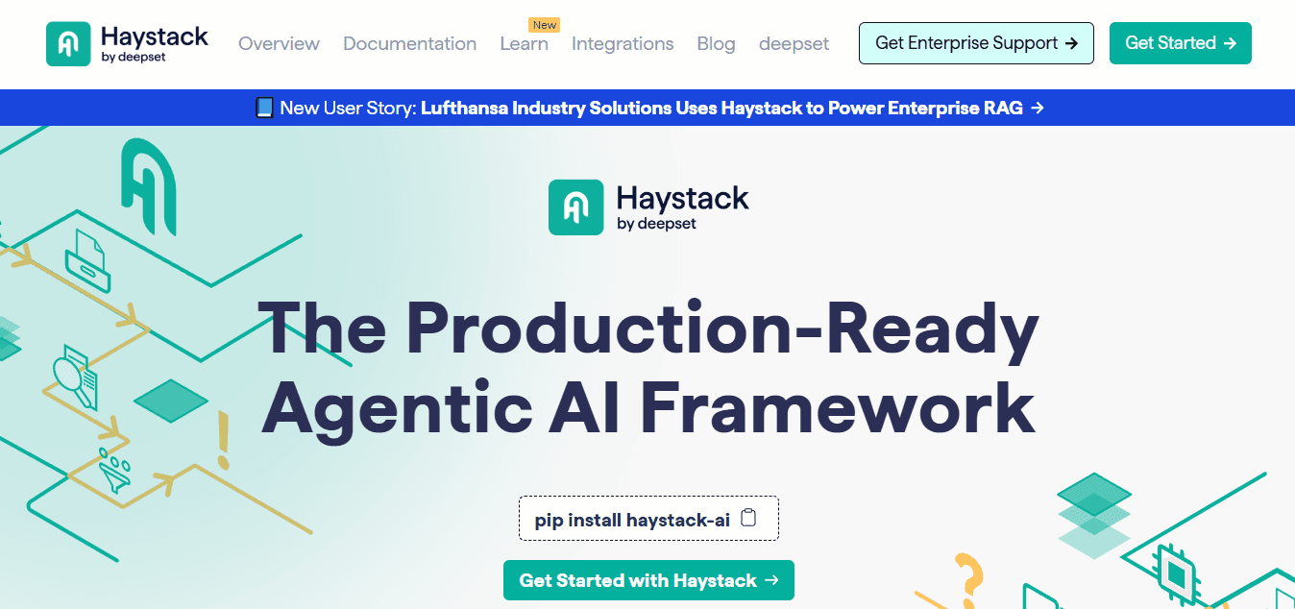This screenshot has width=1295, height=609.
Task: Click the laptop icon in the announcement banner
Action: point(262,108)
